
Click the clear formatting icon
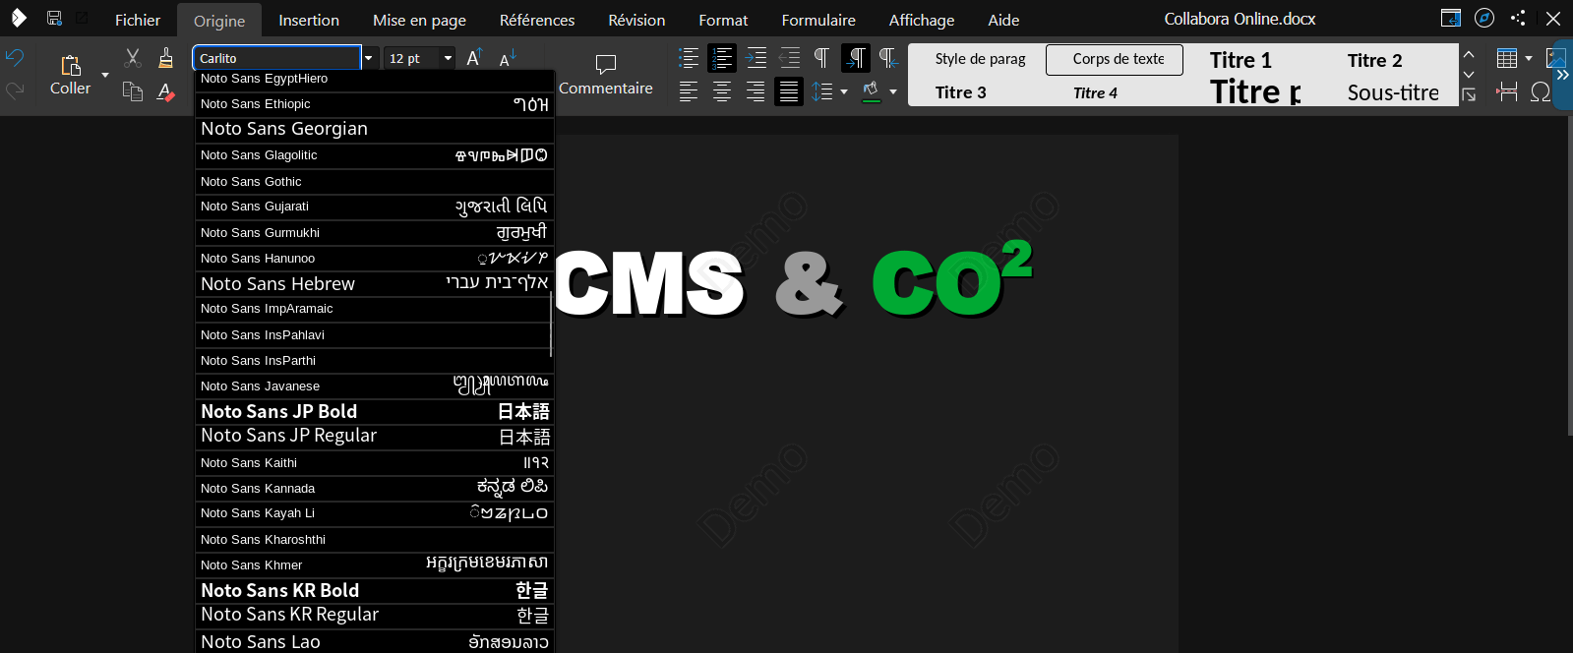tap(166, 91)
